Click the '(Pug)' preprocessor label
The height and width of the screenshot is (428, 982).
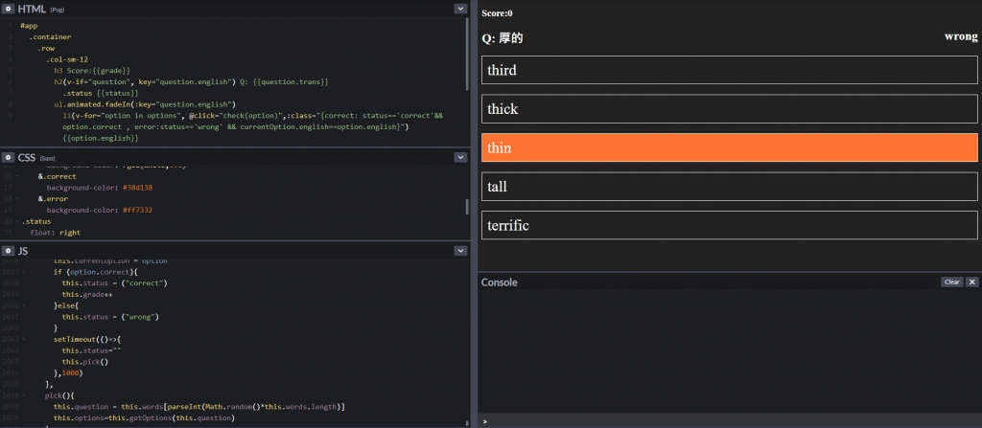57,10
